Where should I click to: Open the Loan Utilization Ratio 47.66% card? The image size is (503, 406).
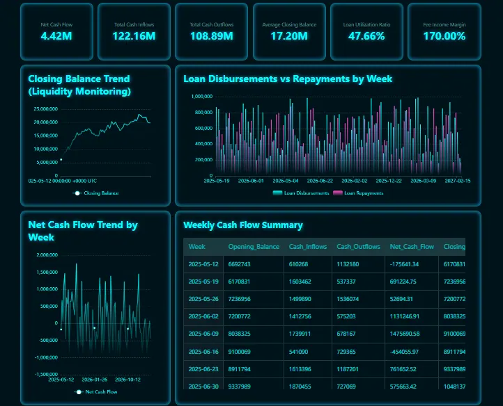(x=366, y=31)
